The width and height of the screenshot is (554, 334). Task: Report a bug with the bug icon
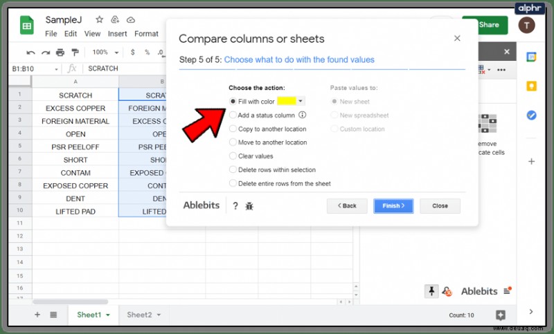click(249, 206)
